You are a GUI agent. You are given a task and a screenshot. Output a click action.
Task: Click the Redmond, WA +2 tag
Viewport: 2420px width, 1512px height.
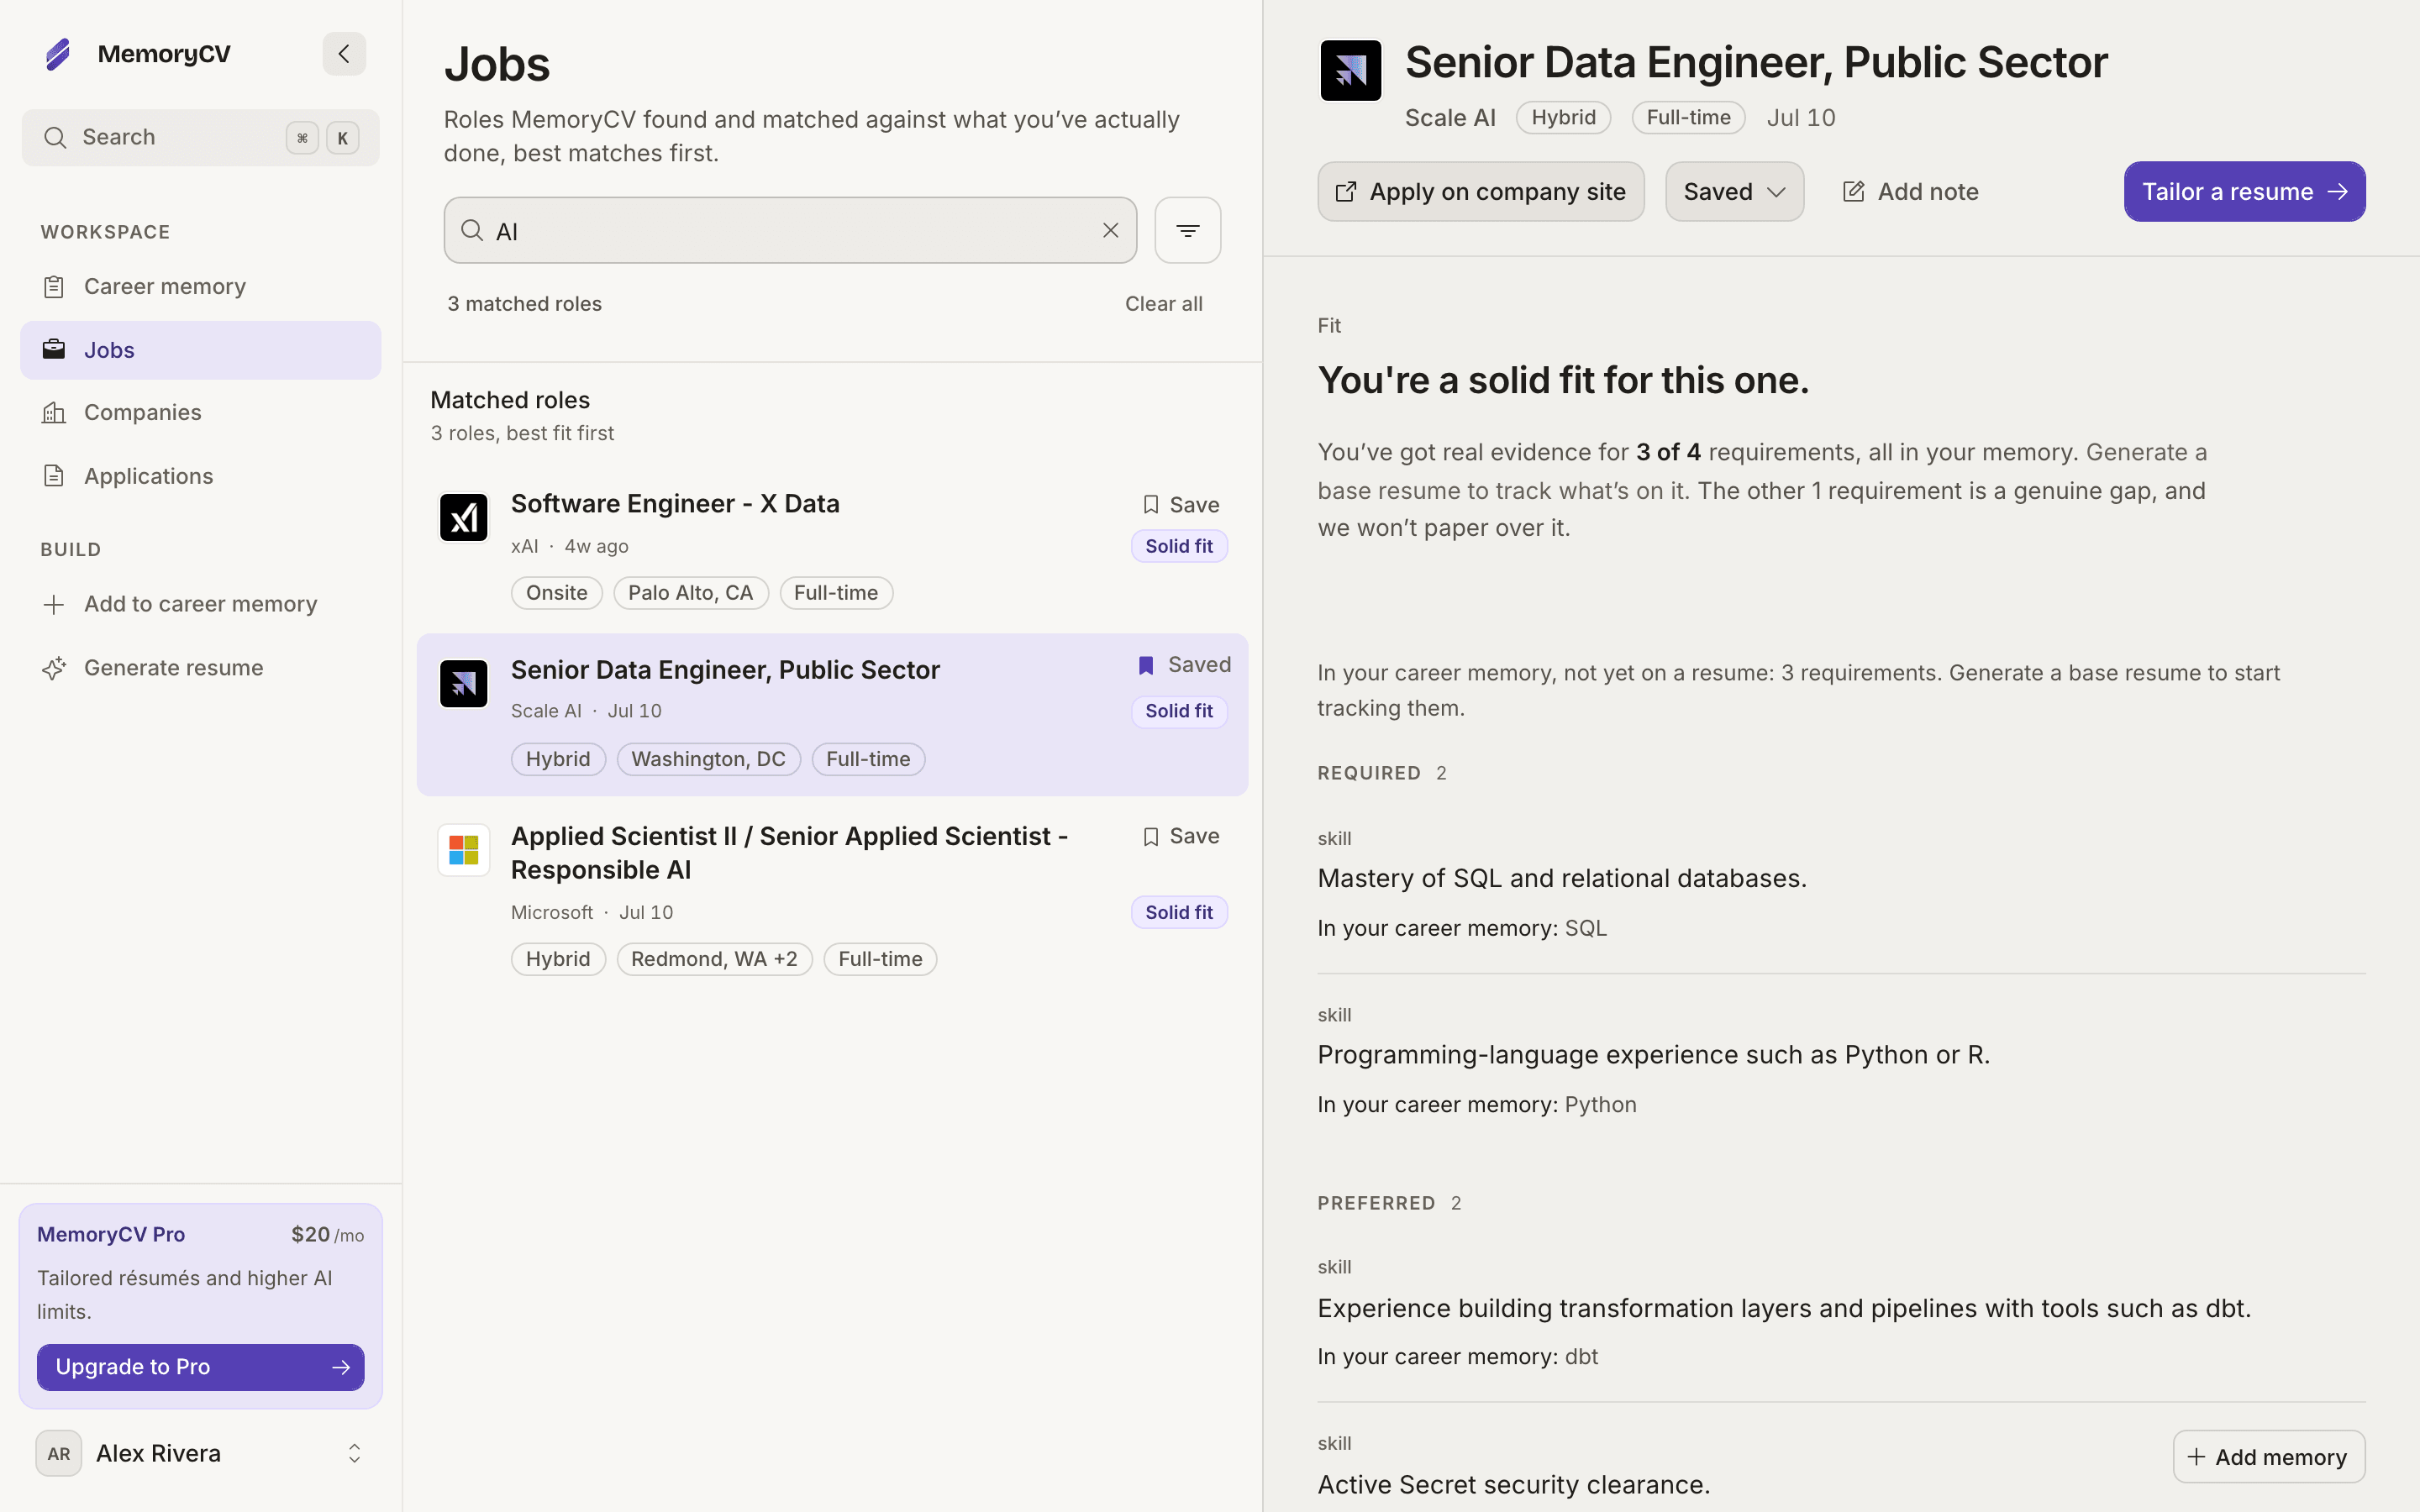[714, 959]
